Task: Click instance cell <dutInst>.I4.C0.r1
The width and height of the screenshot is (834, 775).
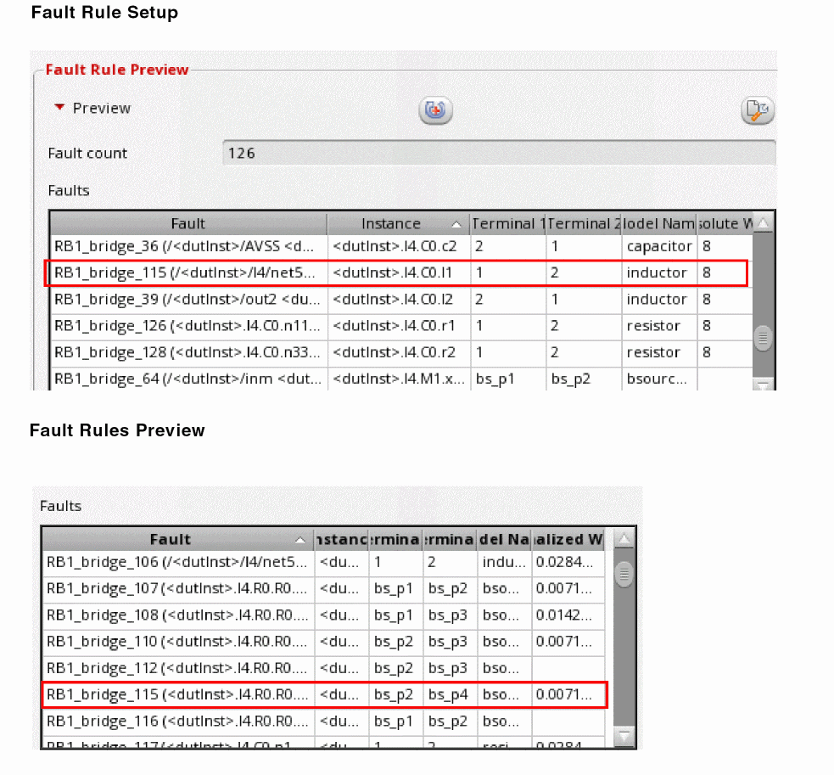Action: [x=399, y=326]
